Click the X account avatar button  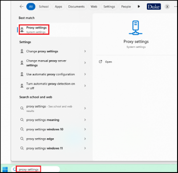pos(167,7)
